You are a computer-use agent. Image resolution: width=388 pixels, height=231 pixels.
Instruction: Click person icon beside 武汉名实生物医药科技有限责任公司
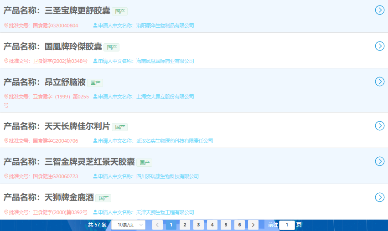tap(95, 141)
